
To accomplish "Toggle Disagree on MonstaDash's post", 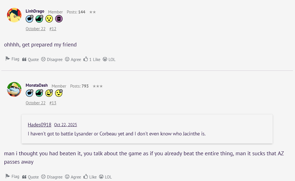I will 52,177.
